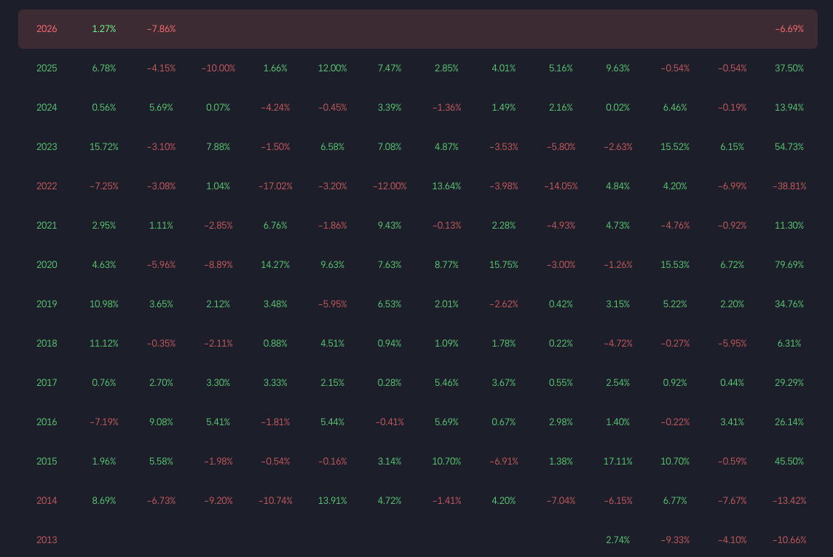The image size is (833, 557).
Task: Click the 2025 yearly total 37.50%
Action: point(789,68)
